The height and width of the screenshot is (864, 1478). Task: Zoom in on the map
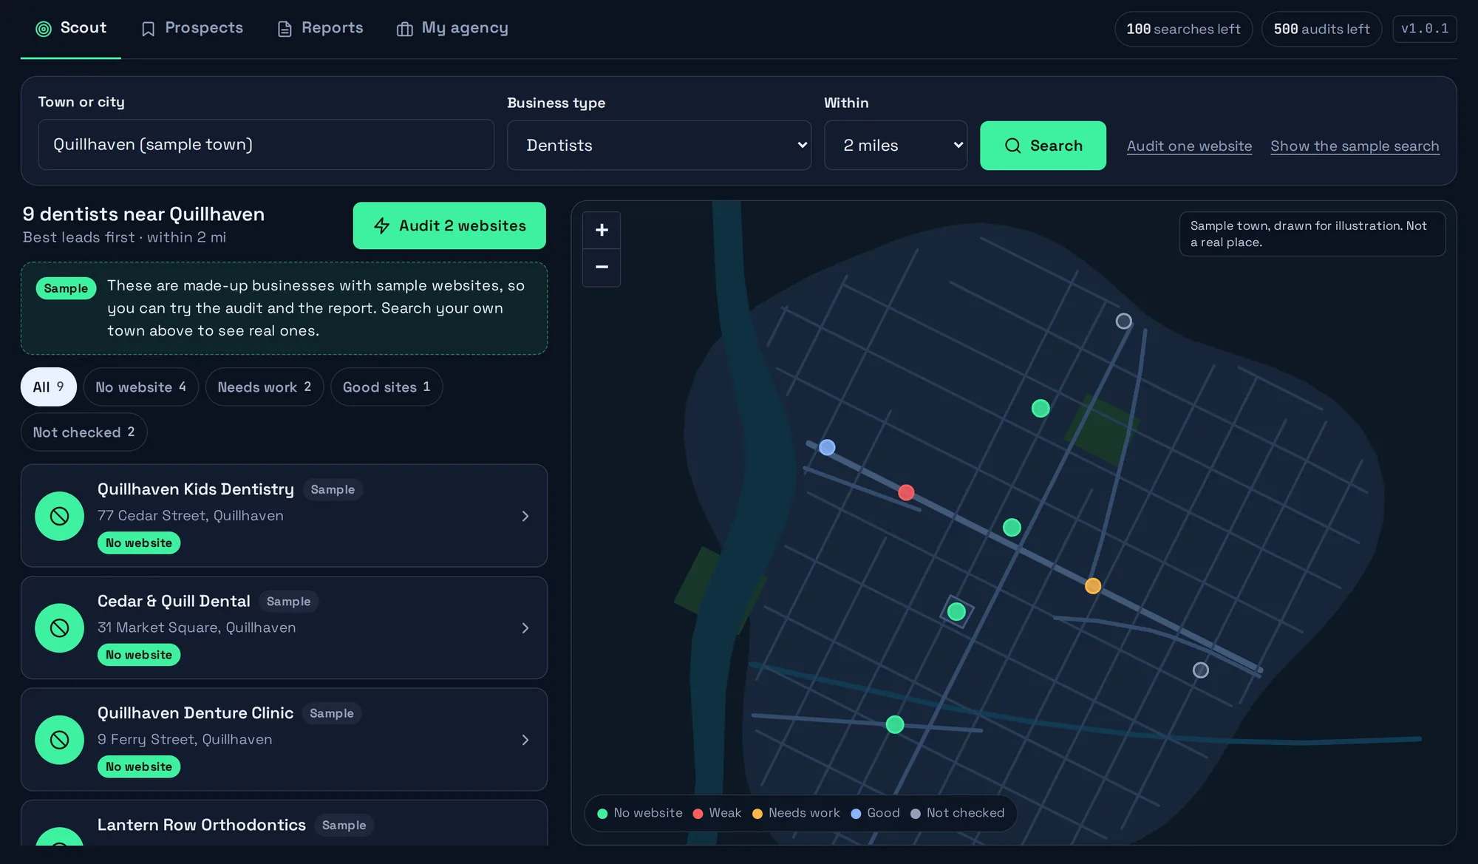(x=602, y=230)
